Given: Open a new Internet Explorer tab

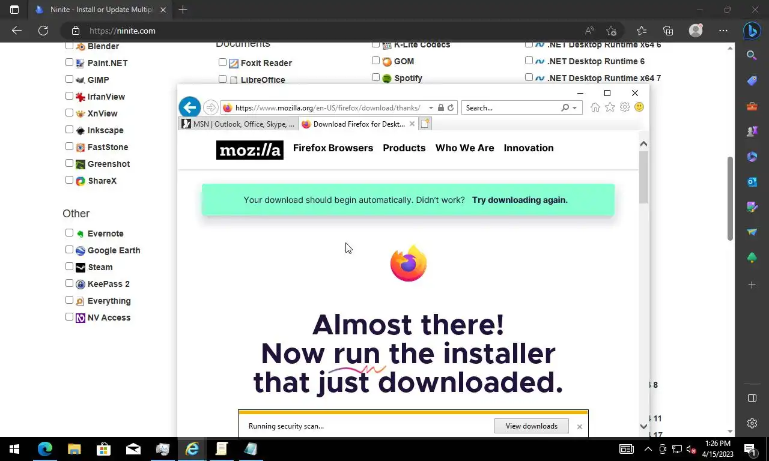Looking at the screenshot, I should point(425,124).
